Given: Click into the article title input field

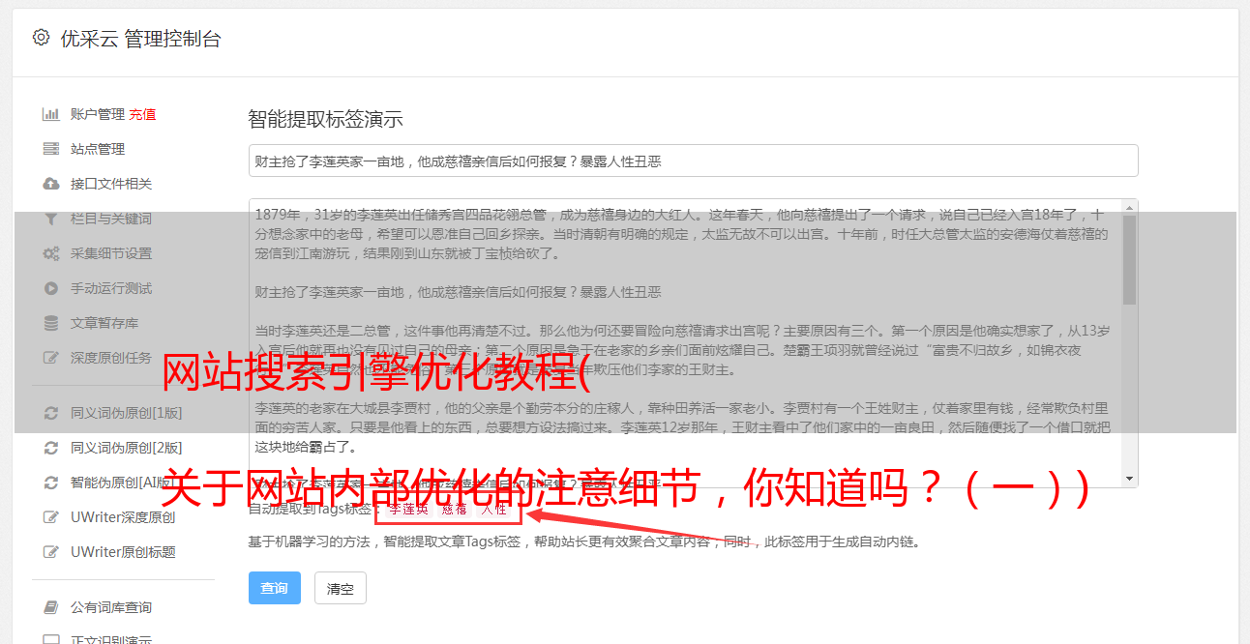Looking at the screenshot, I should point(693,161).
